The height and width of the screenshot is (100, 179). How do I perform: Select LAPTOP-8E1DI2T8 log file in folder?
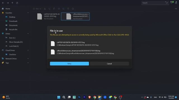click(x=48, y=16)
